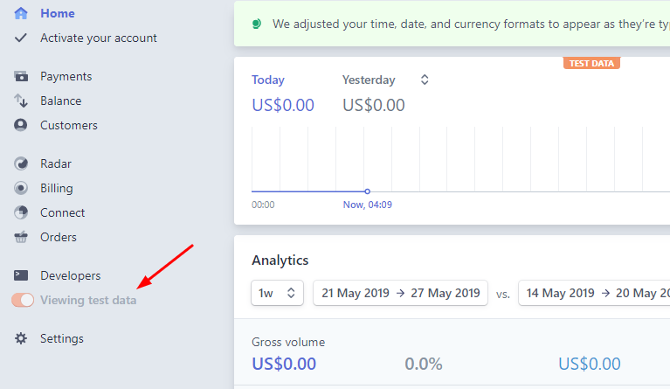Click the Customers person icon
Screen dimensions: 670x389
tap(21, 126)
